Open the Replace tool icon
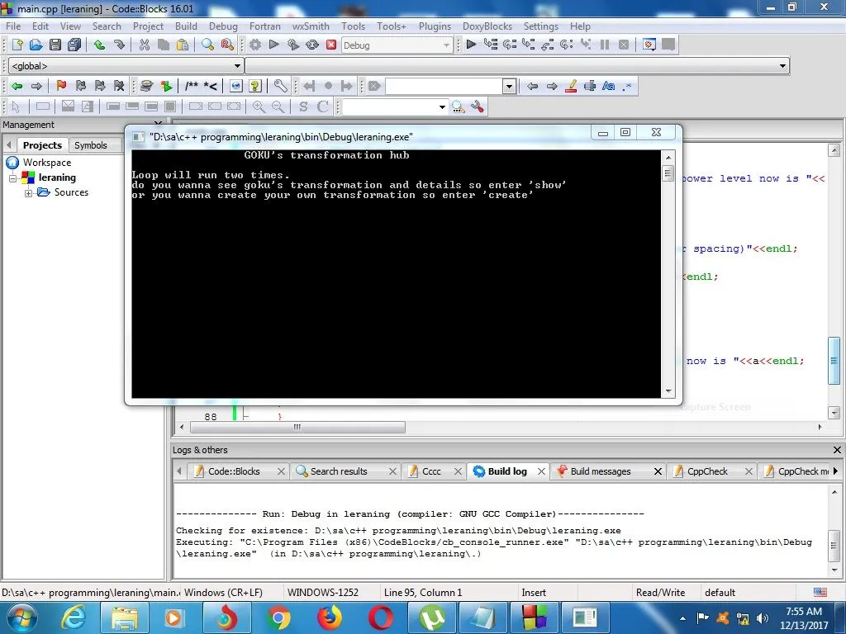This screenshot has width=846, height=634. pyautogui.click(x=227, y=45)
